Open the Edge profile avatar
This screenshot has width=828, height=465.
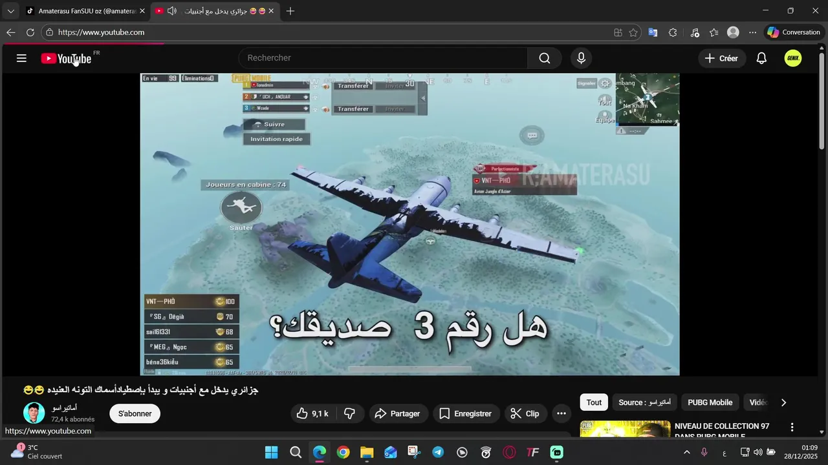733,32
